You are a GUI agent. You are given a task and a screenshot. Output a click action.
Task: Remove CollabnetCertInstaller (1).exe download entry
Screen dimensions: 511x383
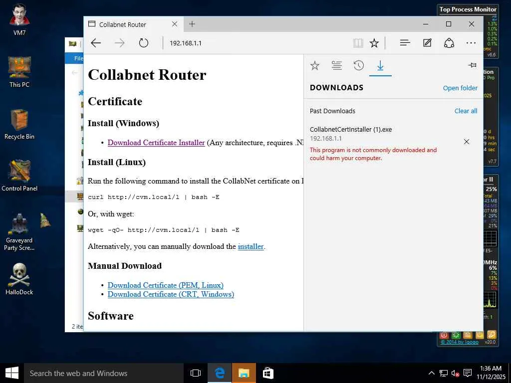tap(467, 142)
